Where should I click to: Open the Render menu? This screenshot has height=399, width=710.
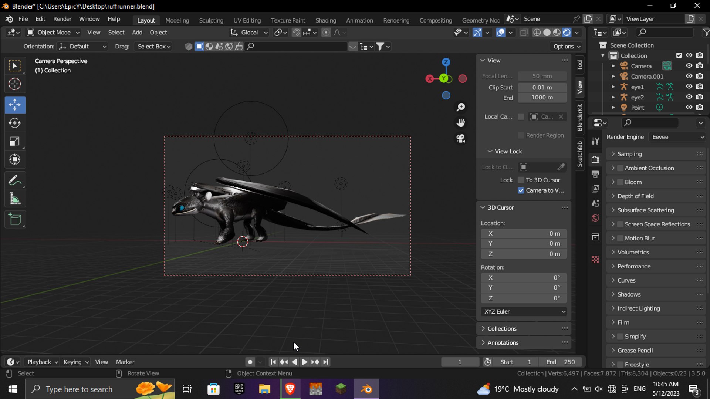point(62,19)
